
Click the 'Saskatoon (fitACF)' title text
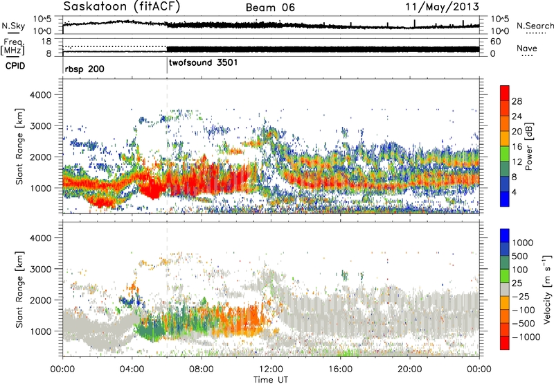coord(122,7)
